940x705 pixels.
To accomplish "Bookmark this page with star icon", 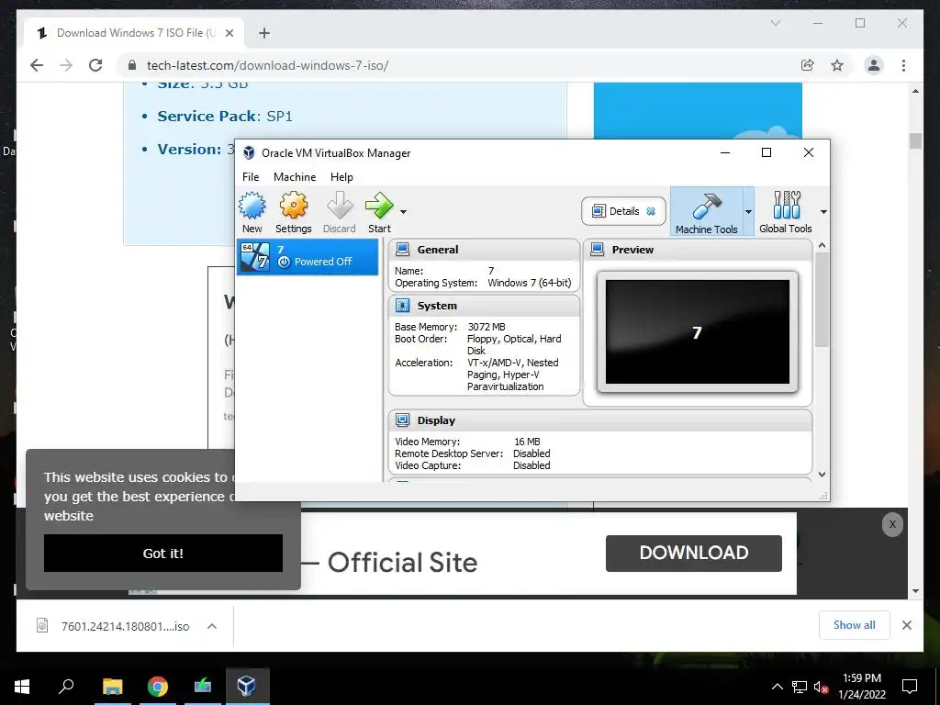I will click(837, 65).
